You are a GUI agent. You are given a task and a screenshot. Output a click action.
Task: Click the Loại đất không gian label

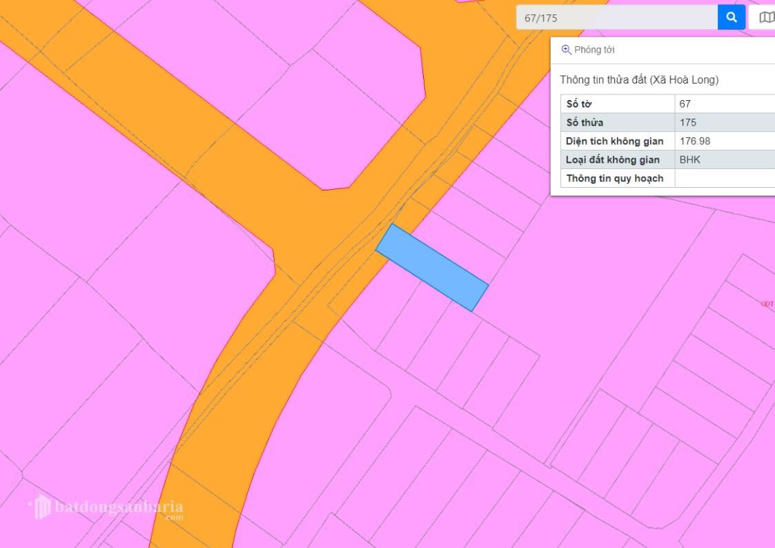(x=612, y=160)
